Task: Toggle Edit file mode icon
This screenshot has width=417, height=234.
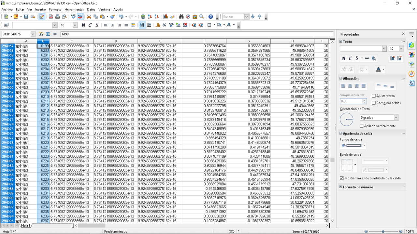Action: point(42,17)
